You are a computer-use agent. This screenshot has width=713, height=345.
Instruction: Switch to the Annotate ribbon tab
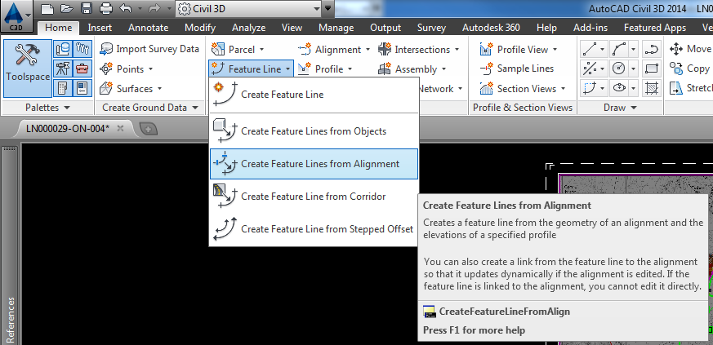point(148,28)
